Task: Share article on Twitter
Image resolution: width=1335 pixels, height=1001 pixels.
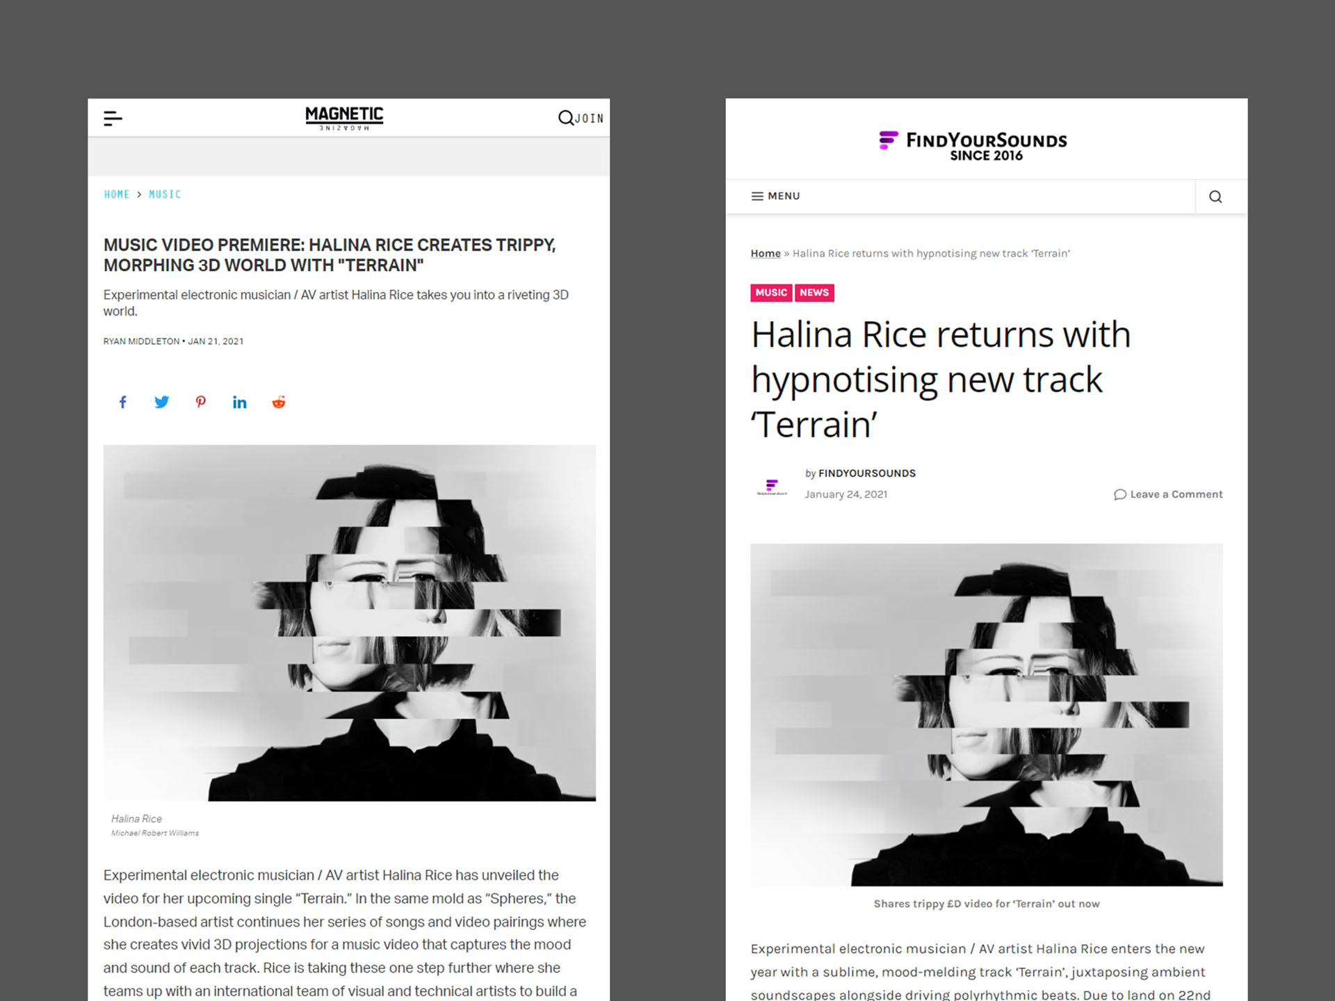Action: pyautogui.click(x=161, y=402)
